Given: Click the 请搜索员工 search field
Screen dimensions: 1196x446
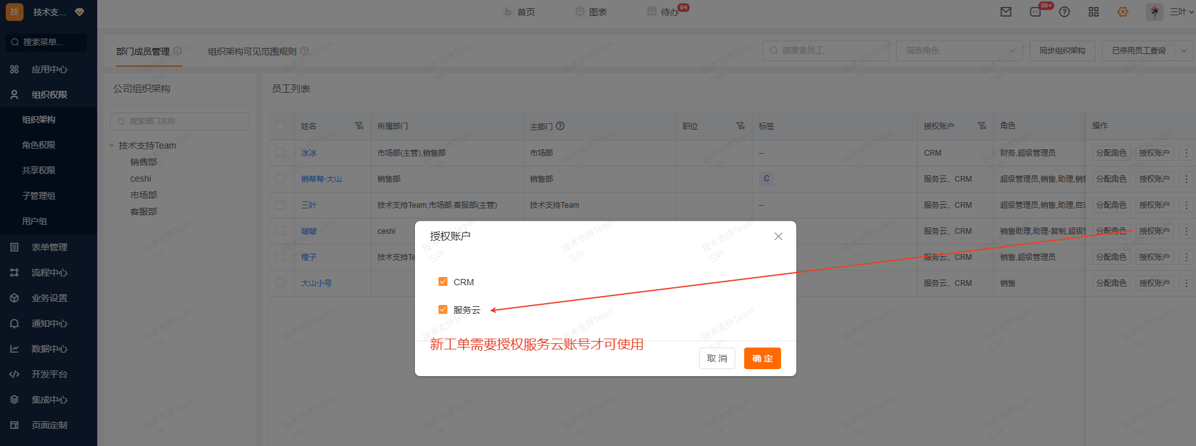Looking at the screenshot, I should tap(826, 51).
